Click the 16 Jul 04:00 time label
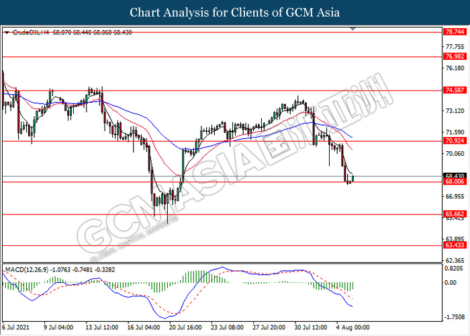Screen dimensions: 470x336 [x=144, y=327]
